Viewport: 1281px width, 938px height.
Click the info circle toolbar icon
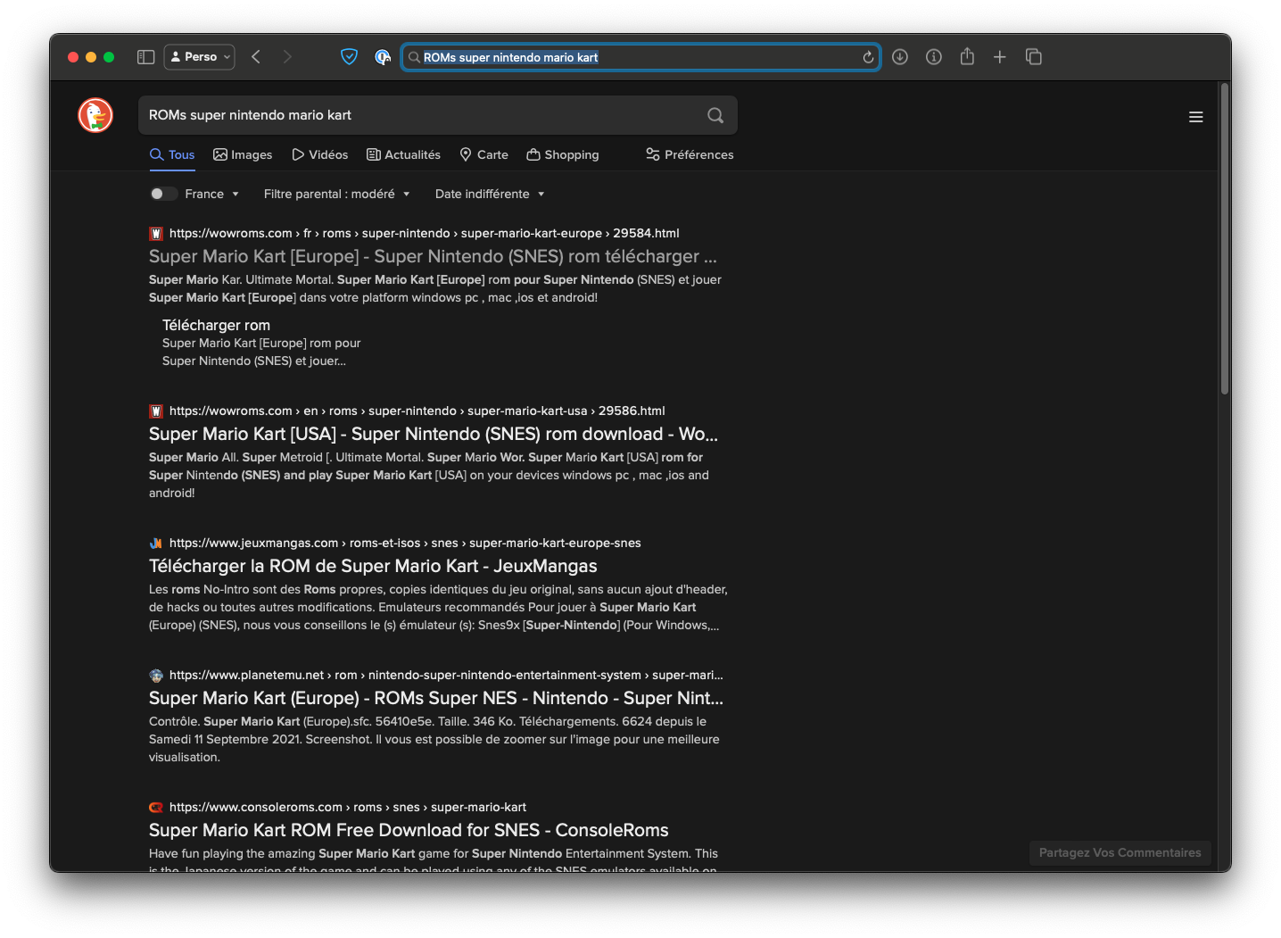tap(934, 57)
